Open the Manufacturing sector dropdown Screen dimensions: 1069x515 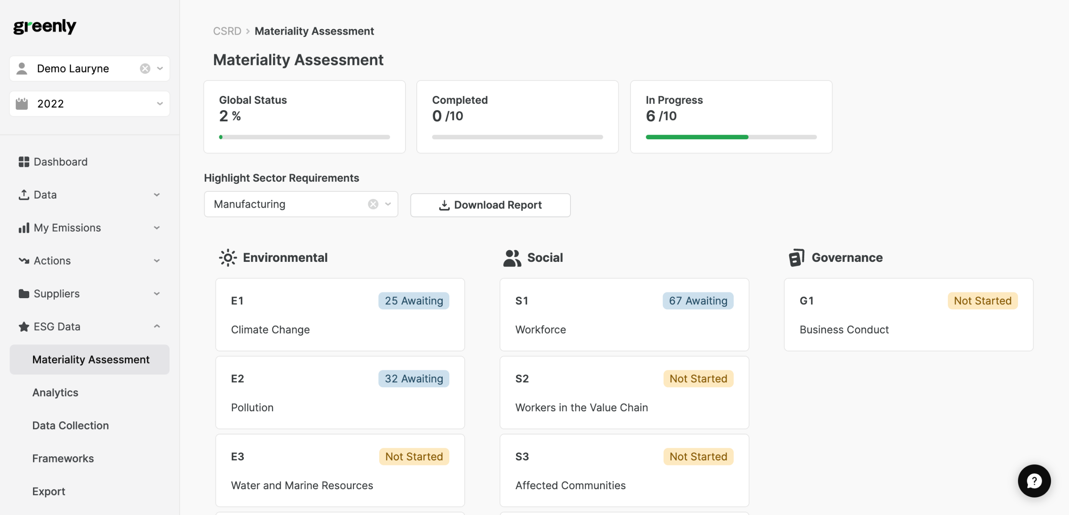pos(388,204)
